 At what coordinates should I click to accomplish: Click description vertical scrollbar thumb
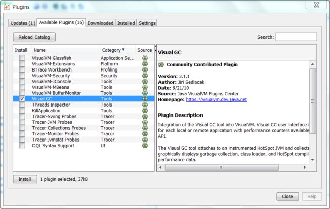(x=313, y=101)
